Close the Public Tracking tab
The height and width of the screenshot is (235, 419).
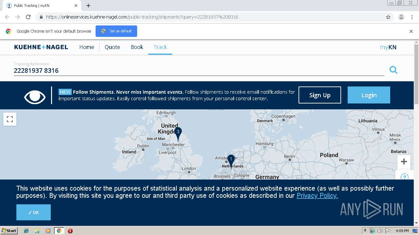[x=76, y=6]
